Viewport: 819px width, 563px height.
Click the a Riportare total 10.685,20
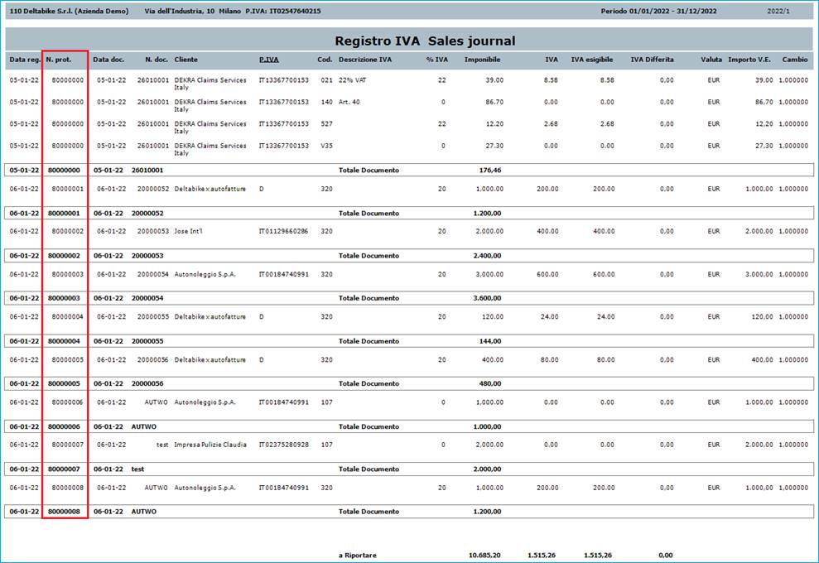point(486,552)
